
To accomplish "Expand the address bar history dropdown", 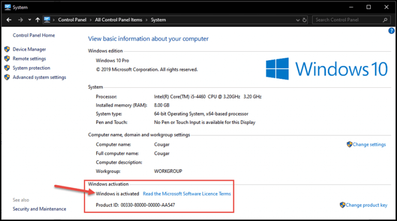I will tap(298, 20).
